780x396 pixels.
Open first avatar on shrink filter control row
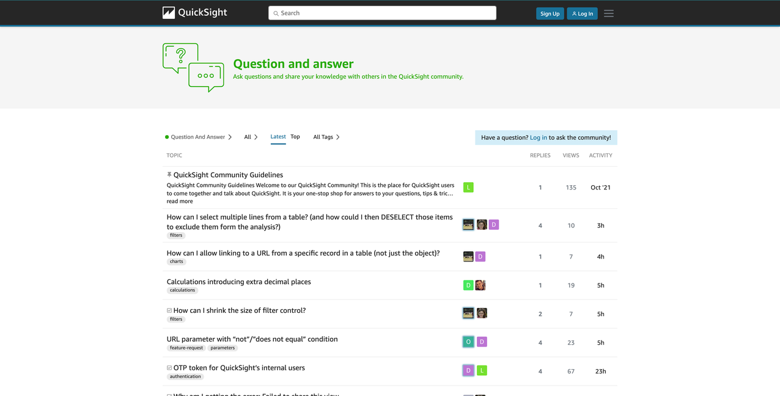pos(468,313)
